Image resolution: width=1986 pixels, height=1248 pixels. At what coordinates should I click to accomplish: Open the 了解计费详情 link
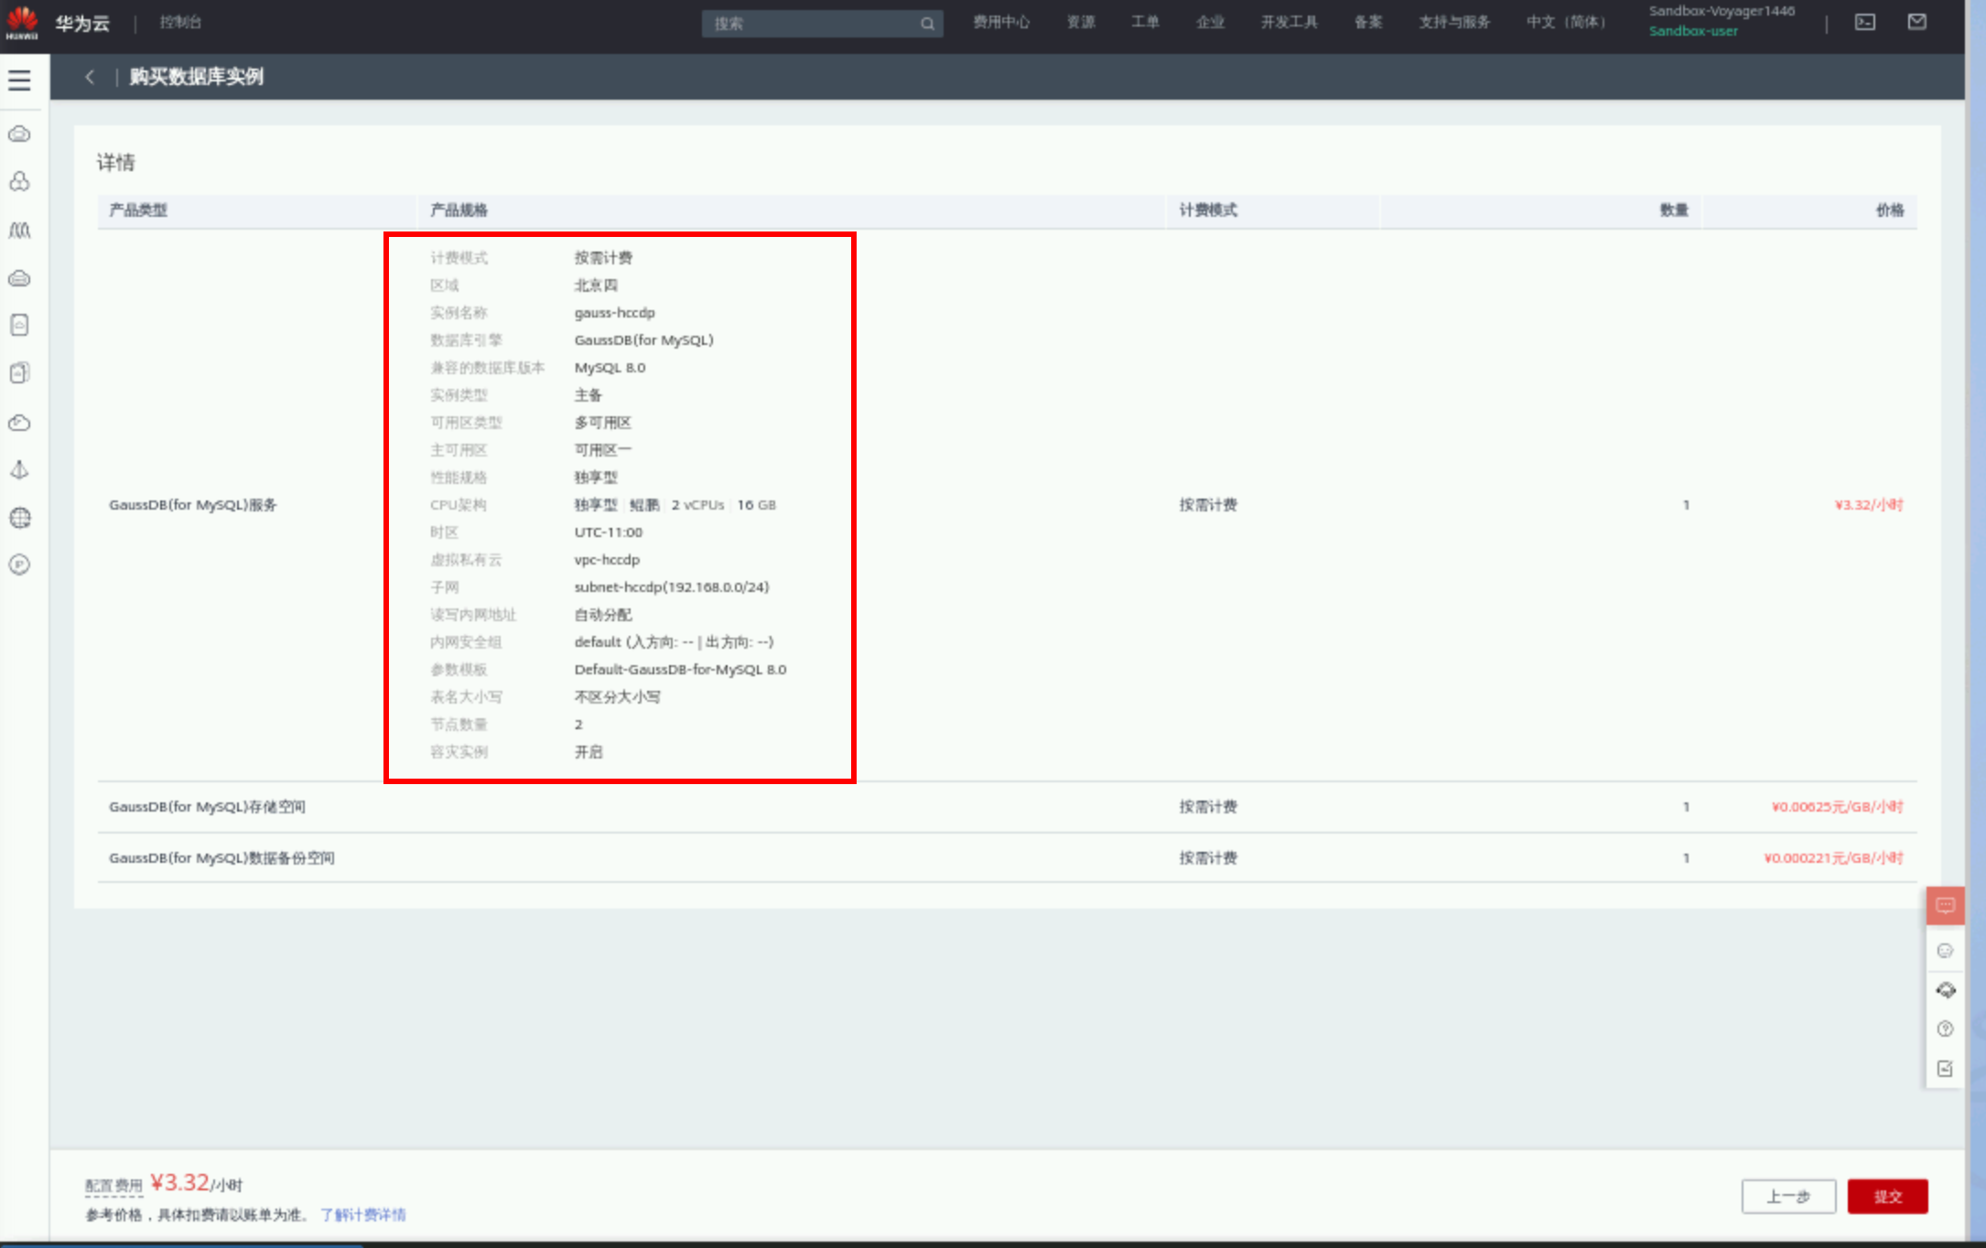pos(362,1215)
